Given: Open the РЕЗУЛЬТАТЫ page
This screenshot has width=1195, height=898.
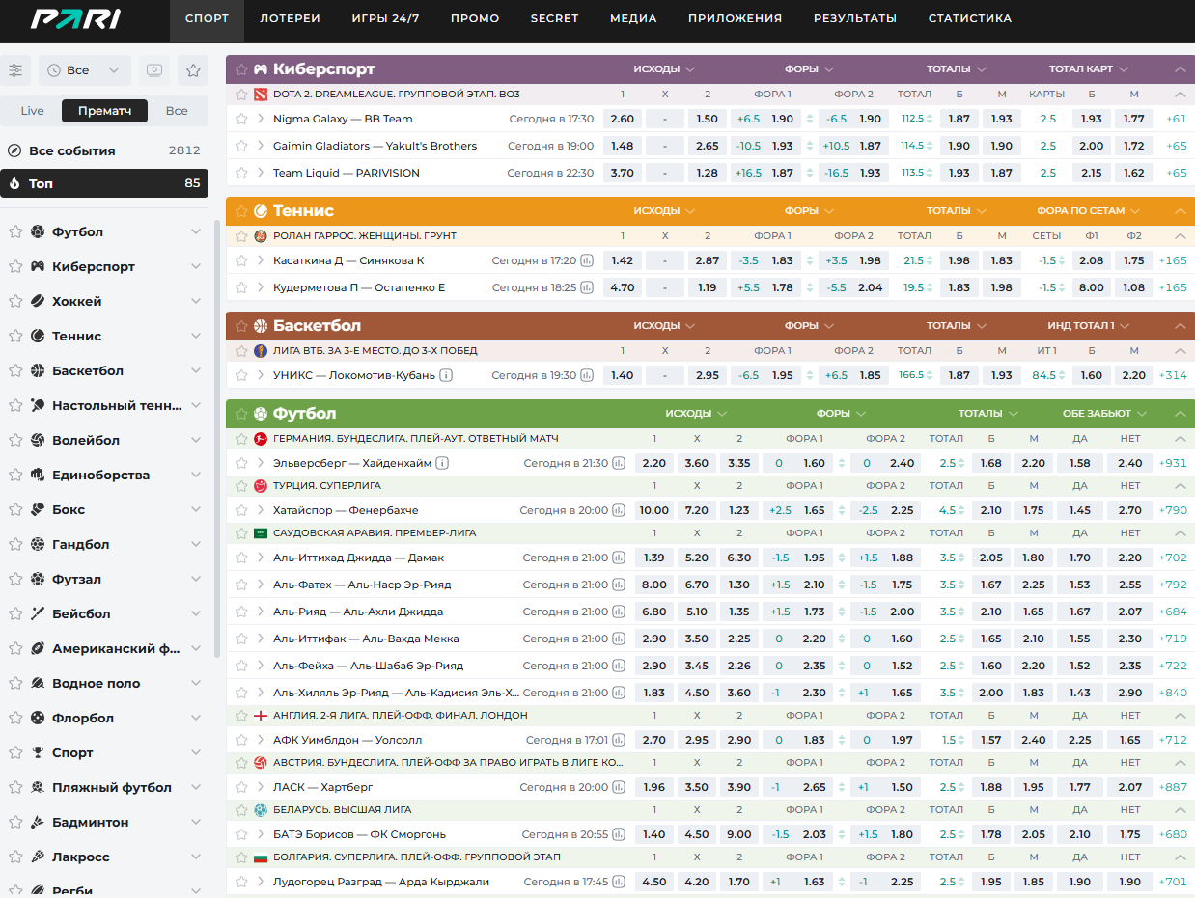Looking at the screenshot, I should (x=855, y=18).
